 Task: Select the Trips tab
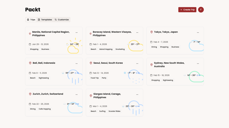coord(31,20)
